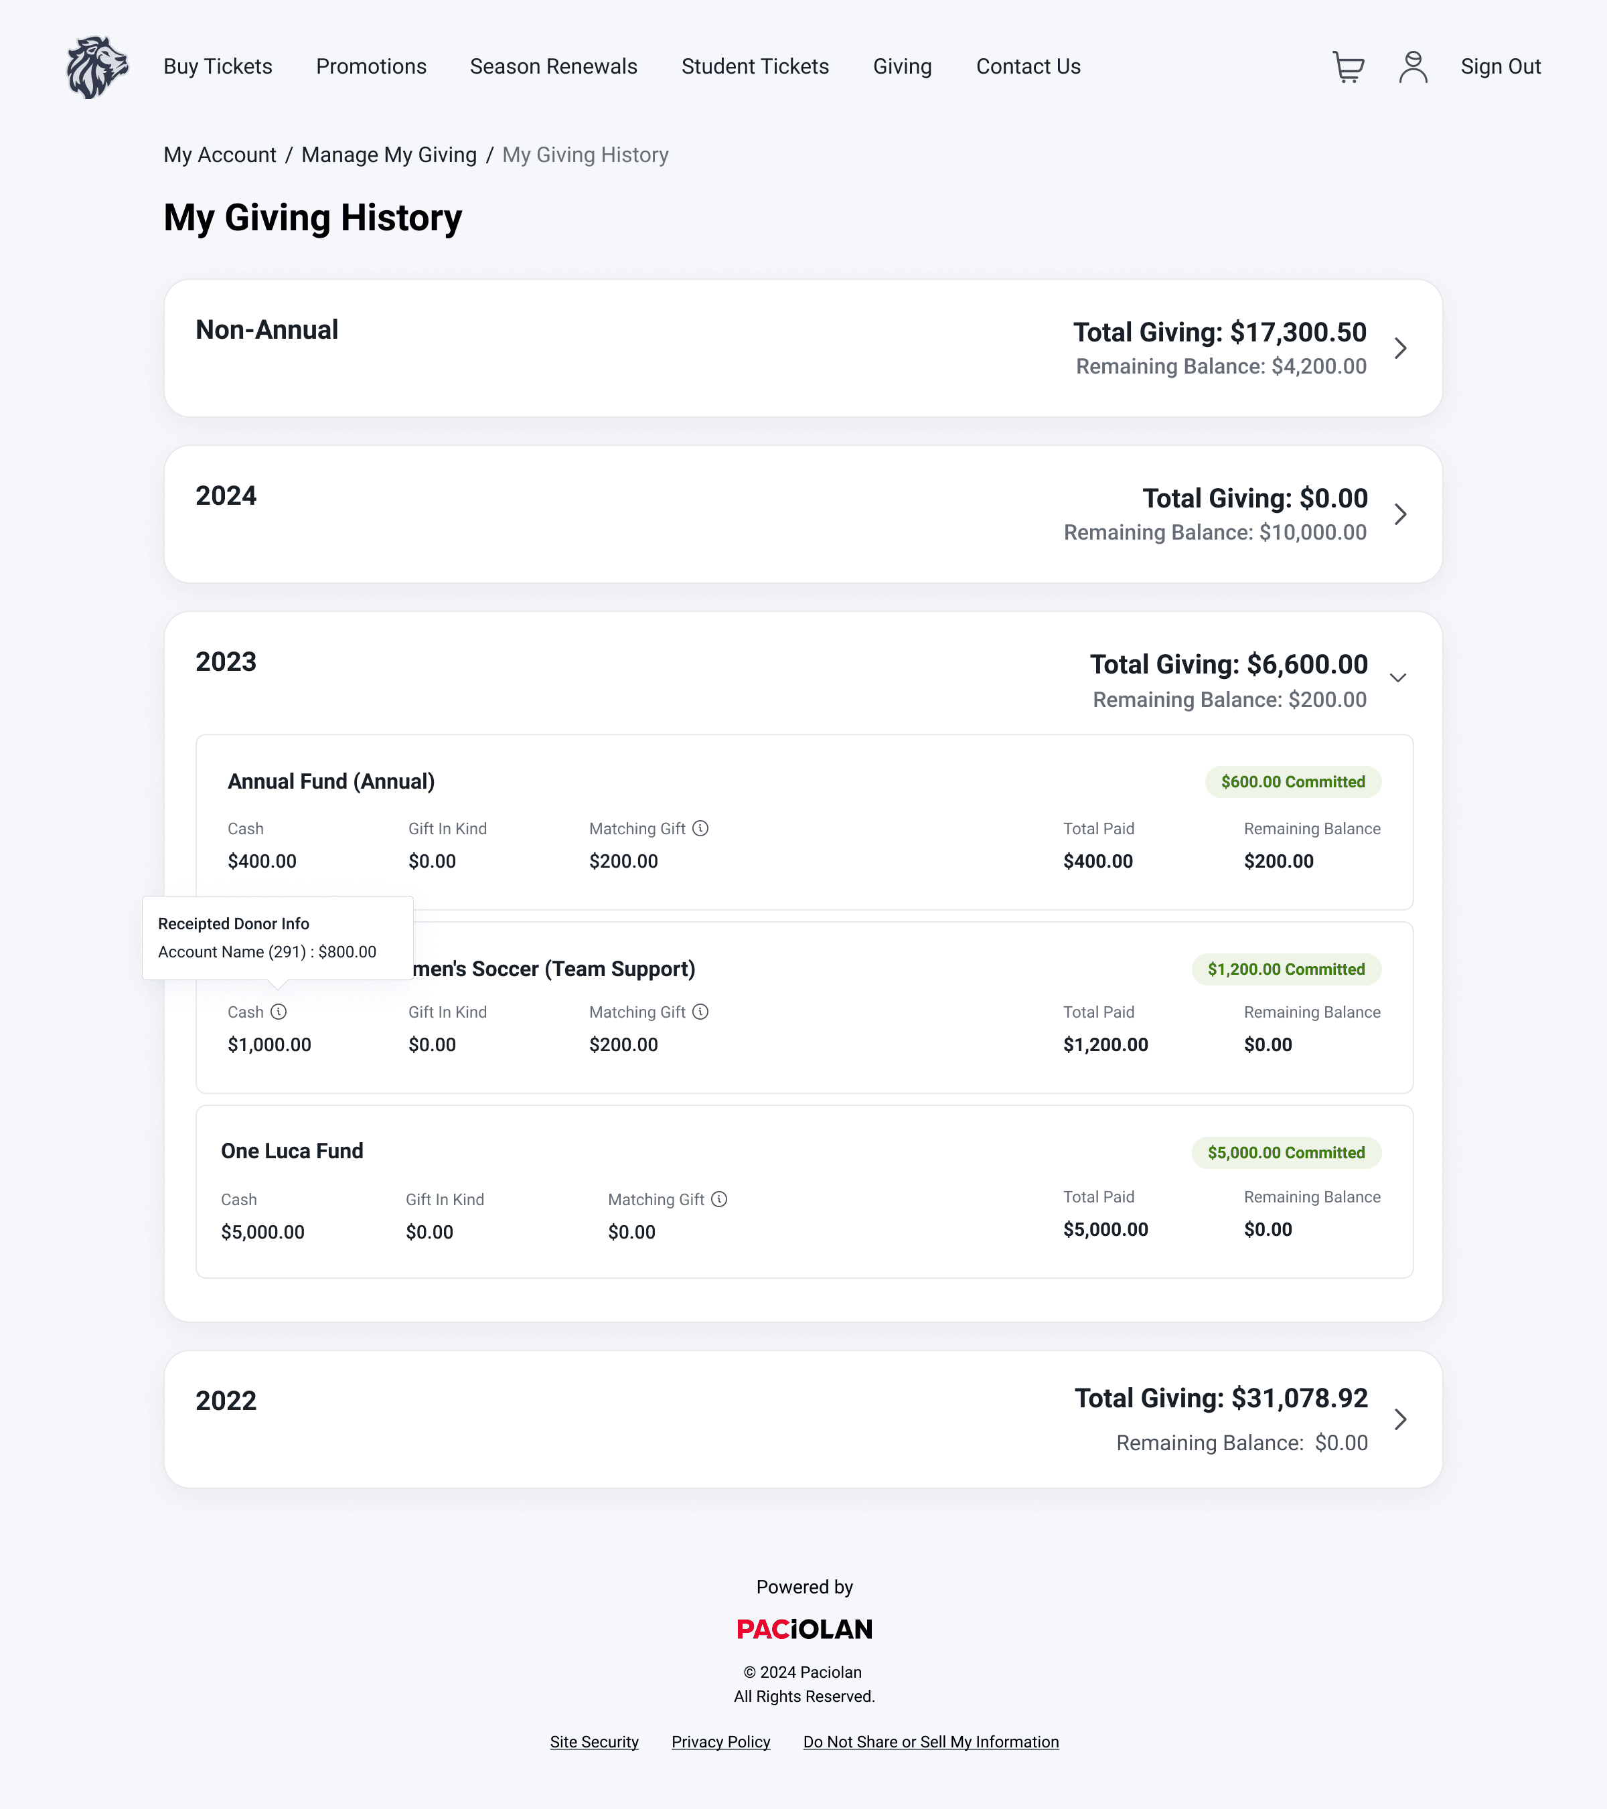This screenshot has width=1607, height=1809.
Task: Click info icon next to One Luca Matching Gift
Action: click(719, 1199)
